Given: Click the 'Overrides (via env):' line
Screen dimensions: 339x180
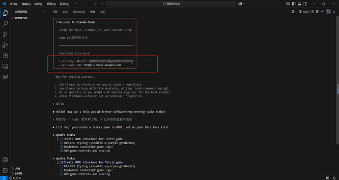Looking at the screenshot, I should pyautogui.click(x=75, y=53).
